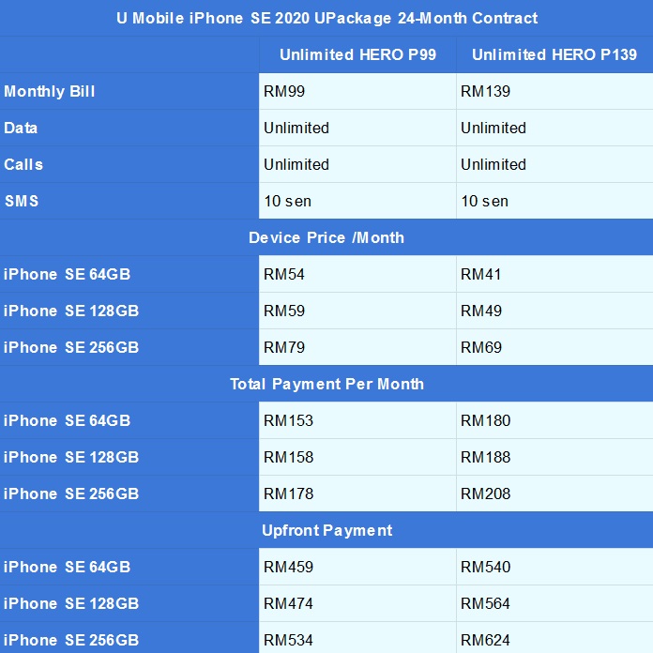The width and height of the screenshot is (653, 653).
Task: Click the RM139 monthly bill cell
Action: [486, 91]
